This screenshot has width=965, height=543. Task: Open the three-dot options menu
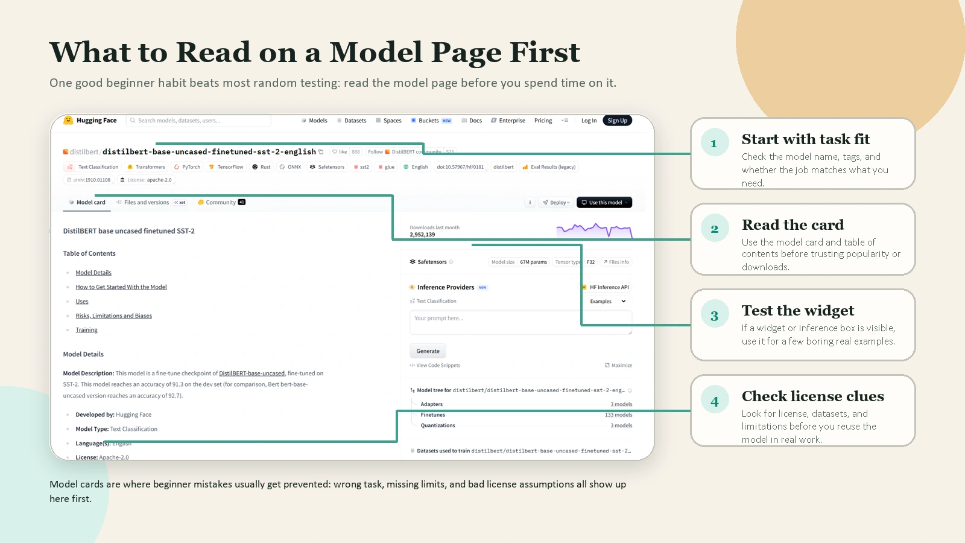tap(530, 203)
